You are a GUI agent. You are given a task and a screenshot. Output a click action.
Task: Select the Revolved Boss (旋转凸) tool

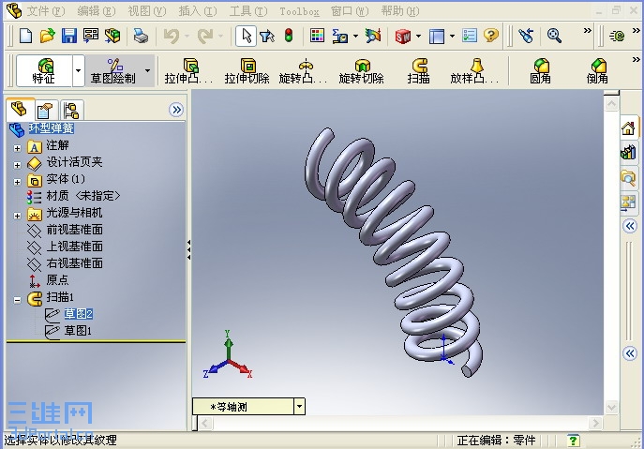click(x=303, y=70)
